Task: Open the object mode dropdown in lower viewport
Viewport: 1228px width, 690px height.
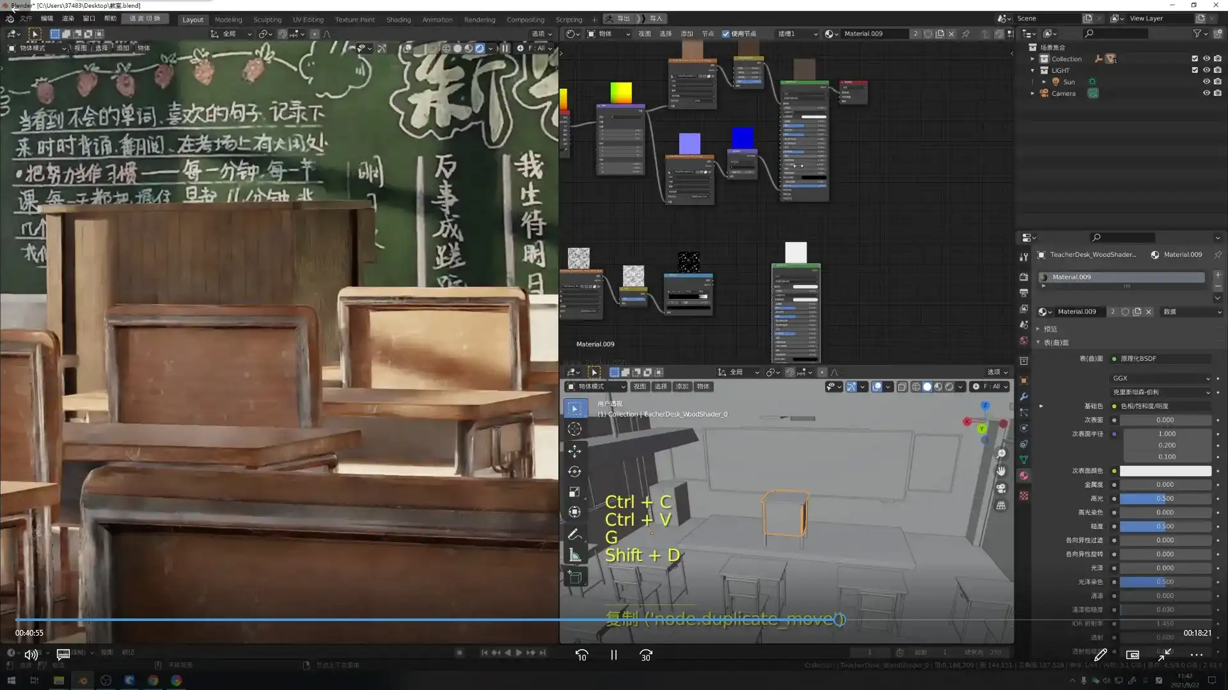Action: point(596,387)
